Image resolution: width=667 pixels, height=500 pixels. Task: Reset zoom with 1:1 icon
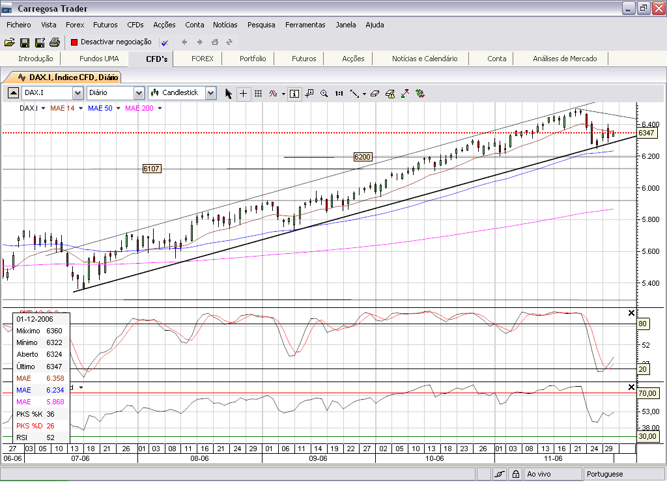[339, 94]
